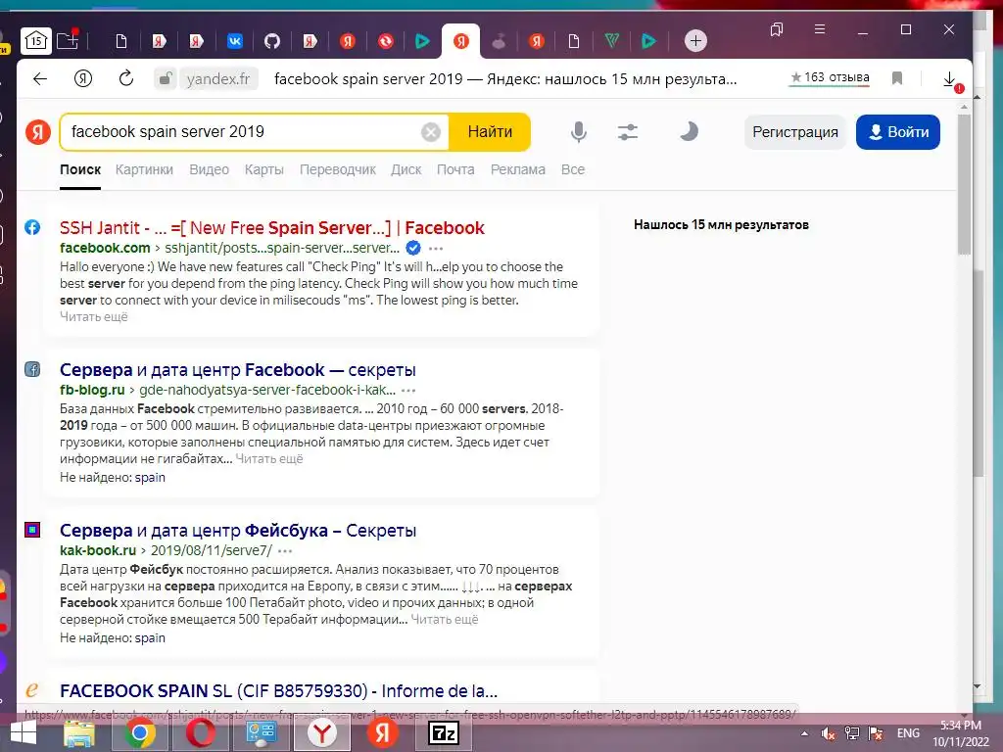
Task: Click the Найти search button
Action: point(490,132)
